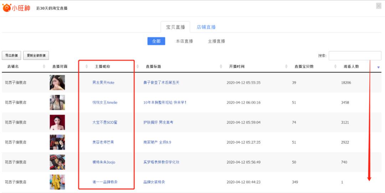
Task: Open anchor link 悦悦女王Amelie
Action: tap(105, 102)
